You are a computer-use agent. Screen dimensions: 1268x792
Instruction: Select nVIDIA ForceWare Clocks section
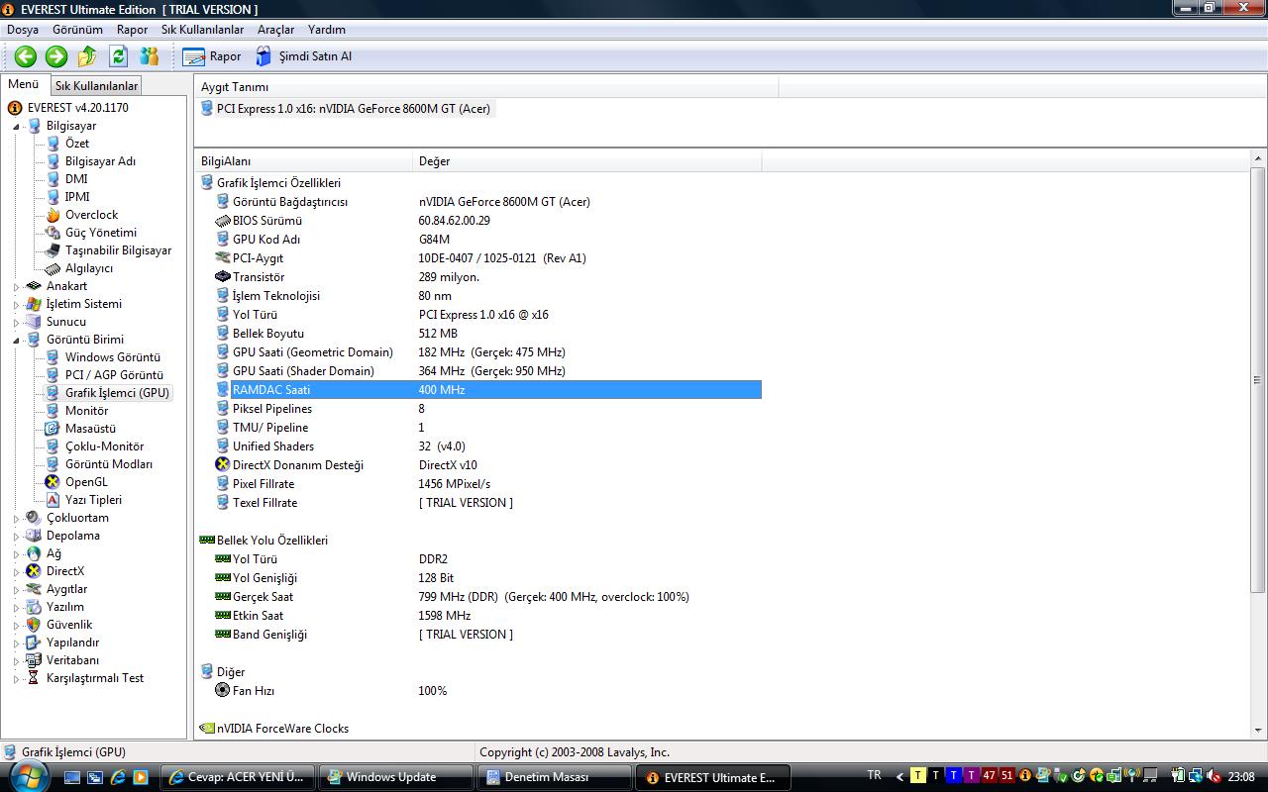[x=282, y=729]
